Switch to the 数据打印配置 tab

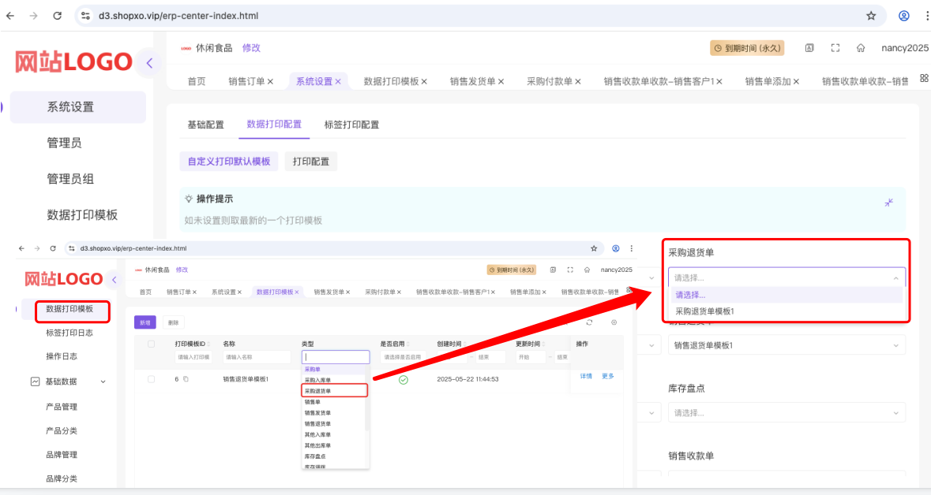[x=274, y=124]
